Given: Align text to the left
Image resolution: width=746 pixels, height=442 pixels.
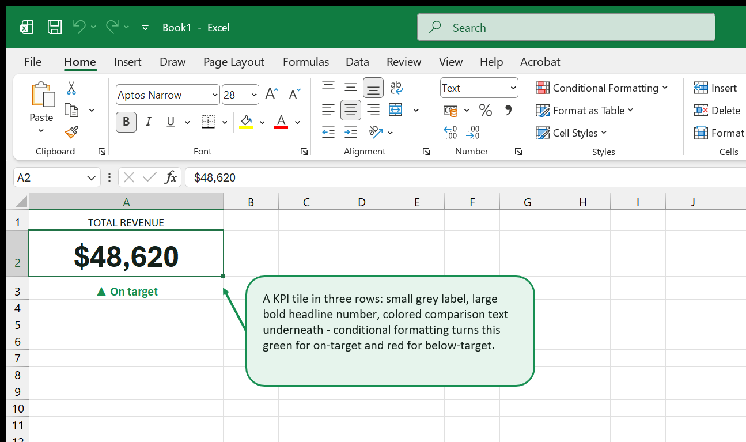Looking at the screenshot, I should point(328,109).
